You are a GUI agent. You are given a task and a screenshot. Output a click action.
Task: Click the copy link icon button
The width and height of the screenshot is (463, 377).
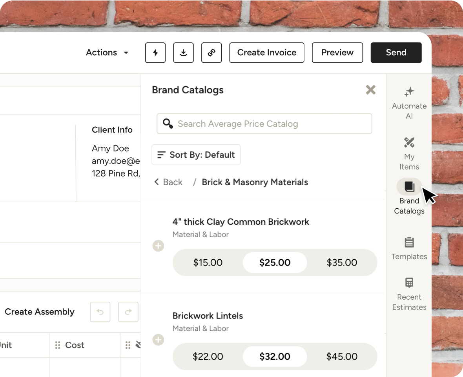tap(211, 53)
